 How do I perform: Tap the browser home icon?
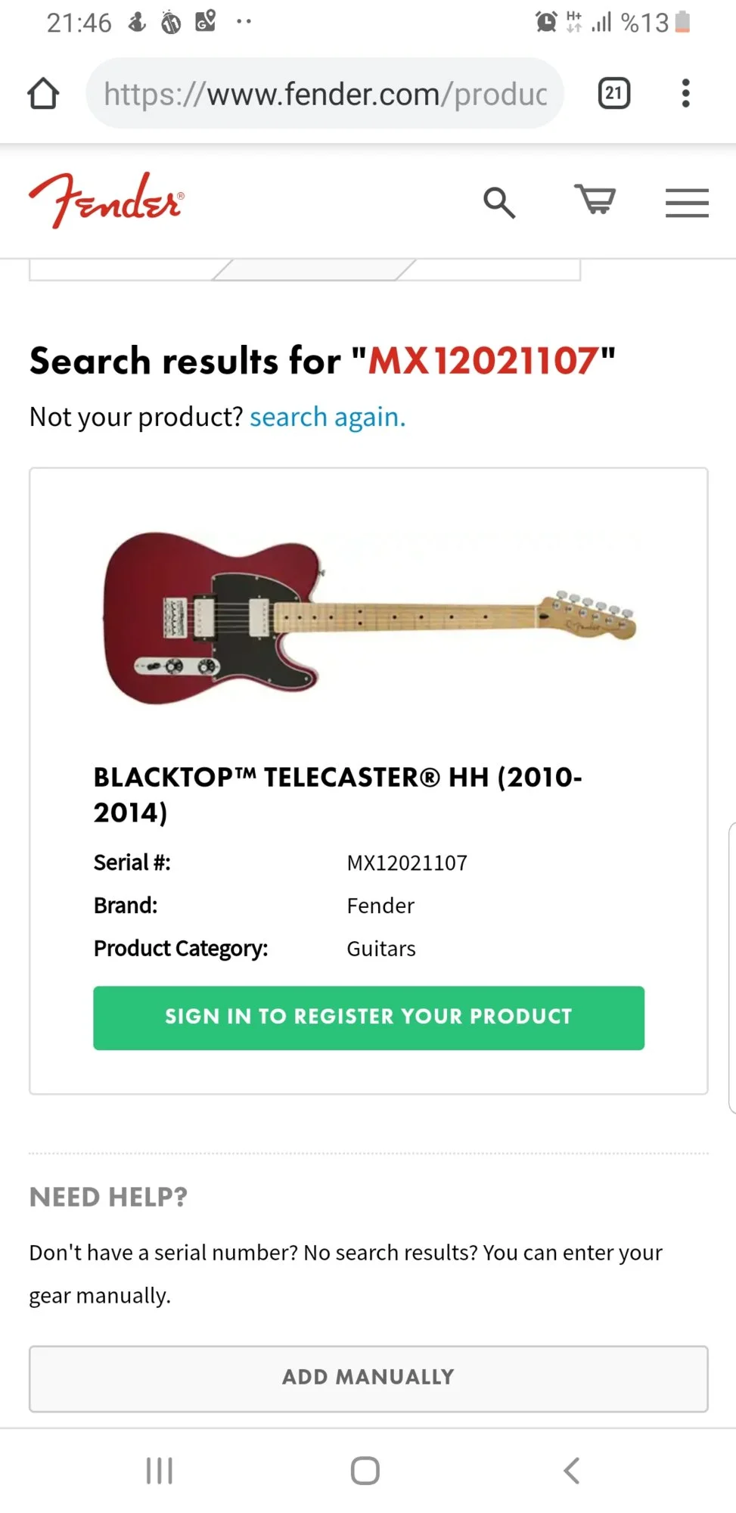tap(43, 94)
